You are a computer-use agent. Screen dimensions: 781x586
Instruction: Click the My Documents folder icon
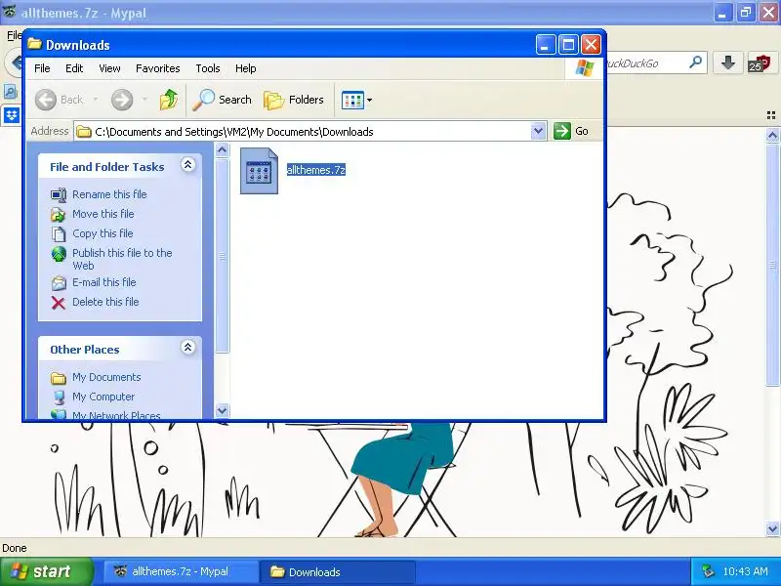[x=59, y=378]
